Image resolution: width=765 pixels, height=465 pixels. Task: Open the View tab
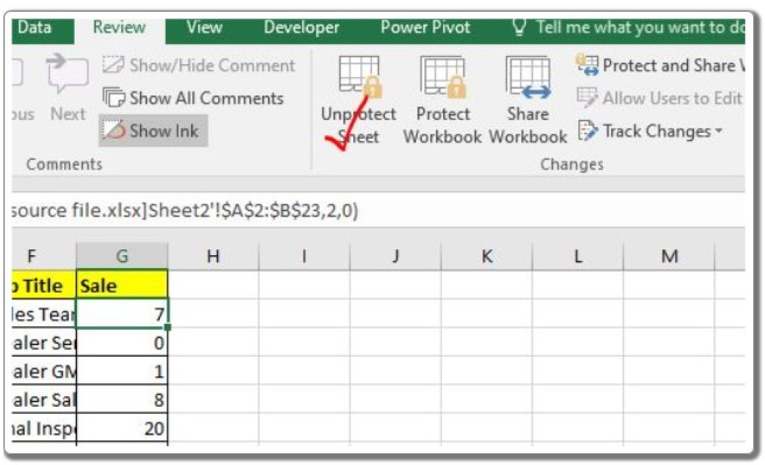(x=203, y=27)
